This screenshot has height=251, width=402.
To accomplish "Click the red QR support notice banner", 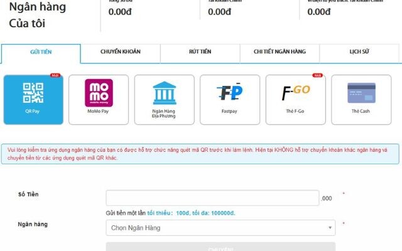I will (x=200, y=154).
